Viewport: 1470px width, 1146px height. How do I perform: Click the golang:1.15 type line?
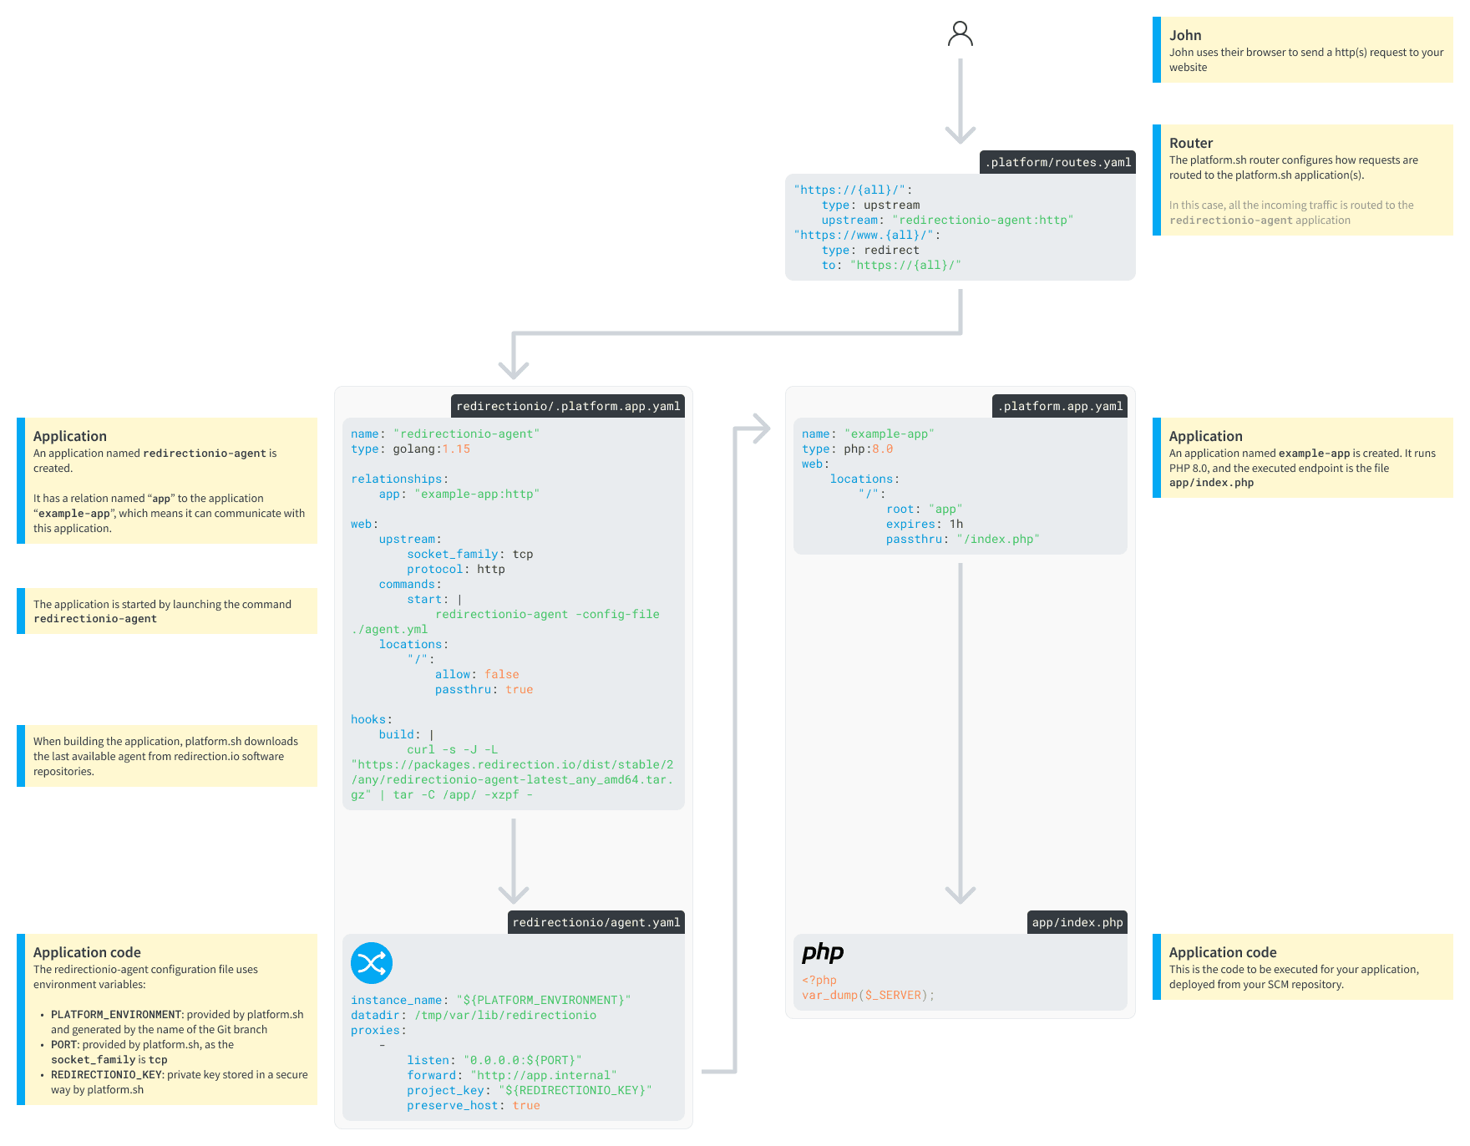pos(411,449)
